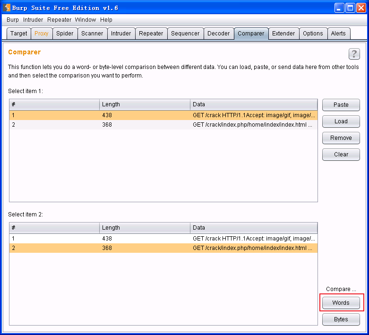The width and height of the screenshot is (369, 335).
Task: Click Data column header in item 1 table
Action: point(254,104)
